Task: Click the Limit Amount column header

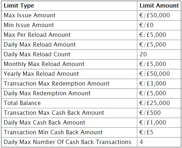Action: pyautogui.click(x=159, y=5)
